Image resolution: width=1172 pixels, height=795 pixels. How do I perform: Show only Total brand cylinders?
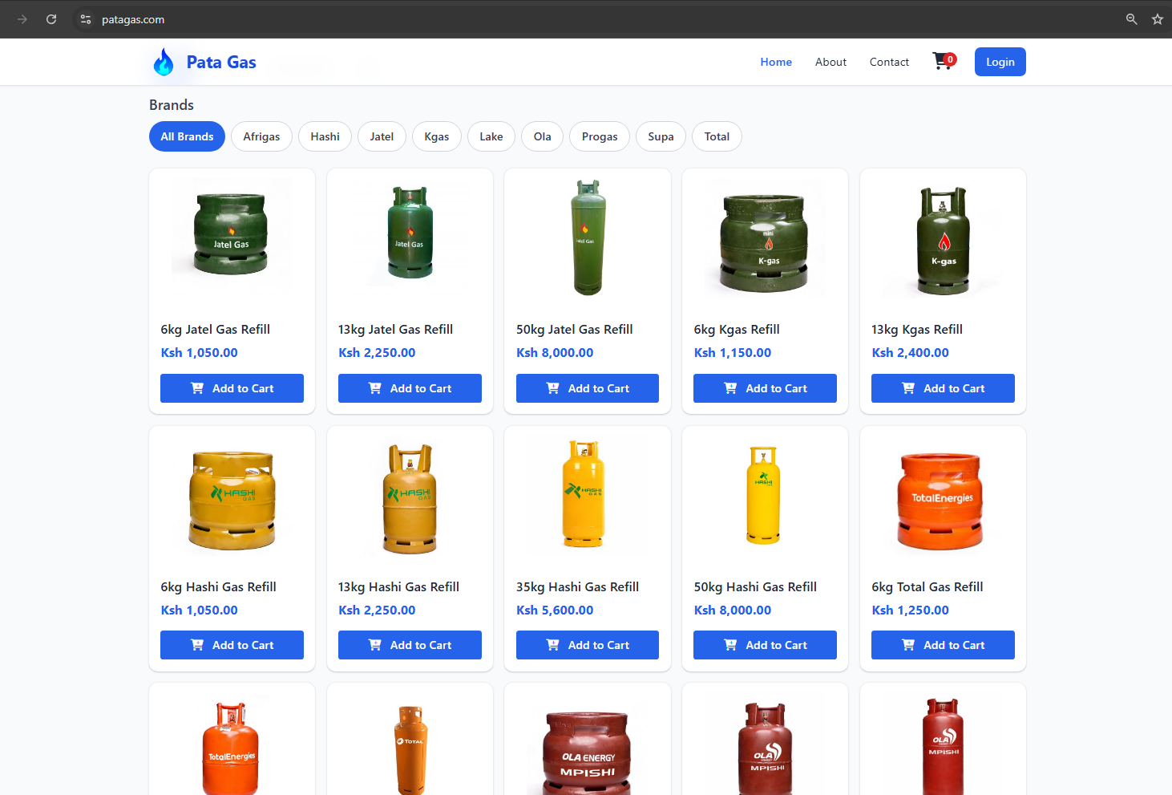tap(717, 136)
